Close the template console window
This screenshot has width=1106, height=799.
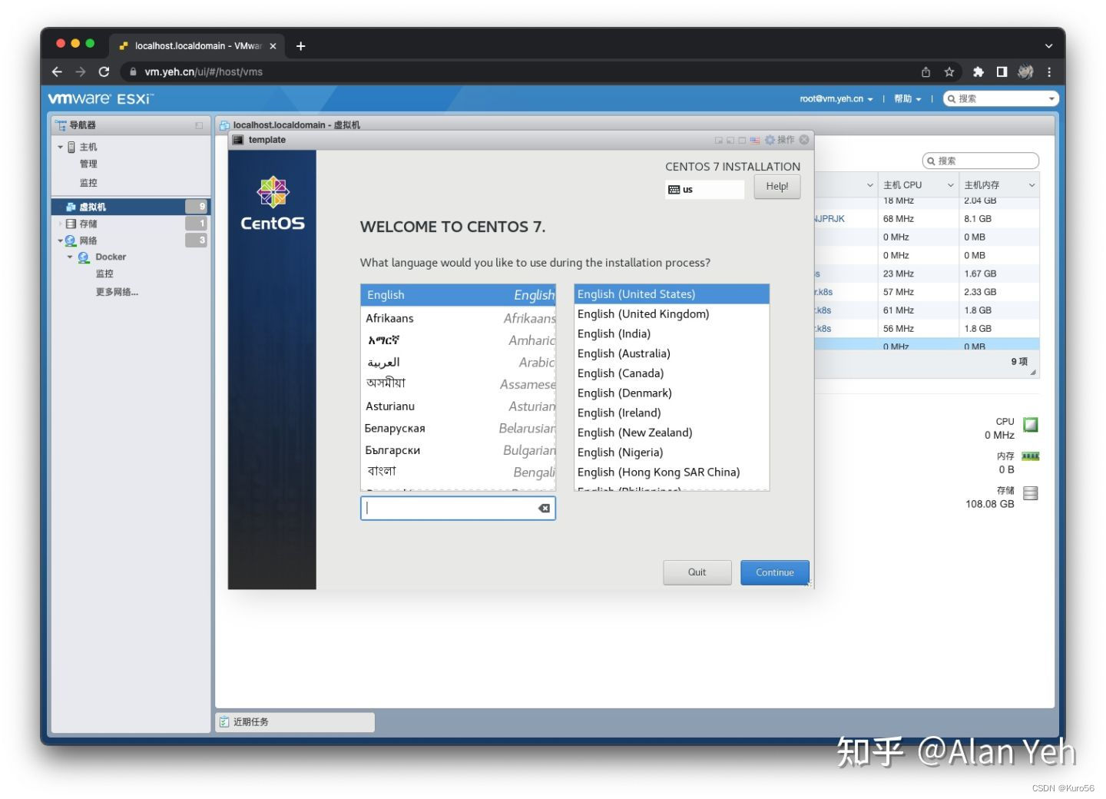[x=804, y=140]
